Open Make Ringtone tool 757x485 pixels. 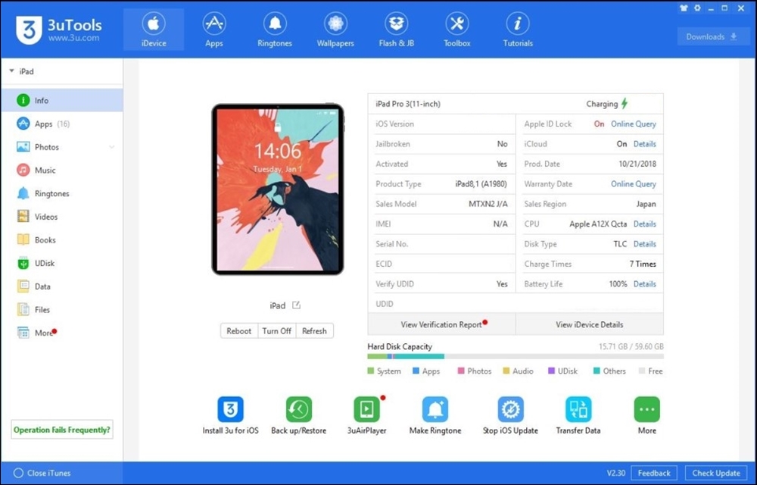435,410
